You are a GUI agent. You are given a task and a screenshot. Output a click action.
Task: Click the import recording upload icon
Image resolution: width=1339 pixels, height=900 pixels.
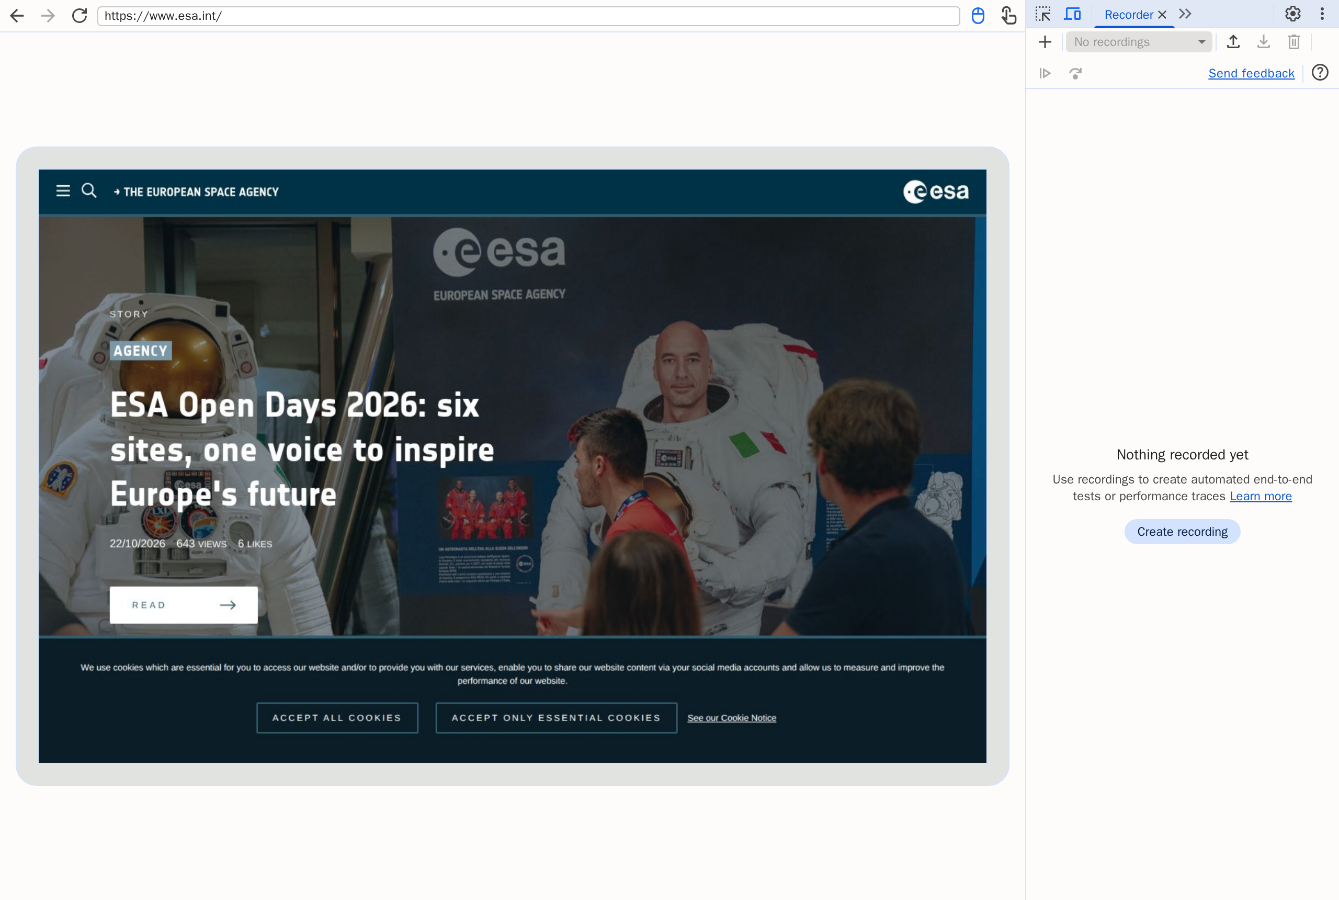click(x=1233, y=42)
